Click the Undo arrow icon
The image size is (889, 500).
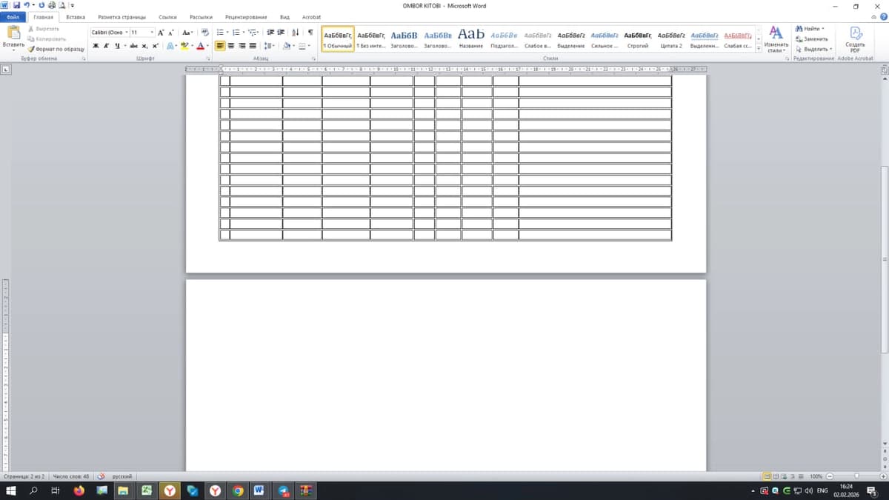[27, 5]
